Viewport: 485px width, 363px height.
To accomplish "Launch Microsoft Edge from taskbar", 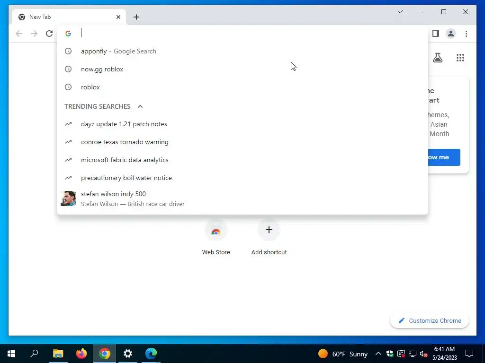I will (x=151, y=354).
